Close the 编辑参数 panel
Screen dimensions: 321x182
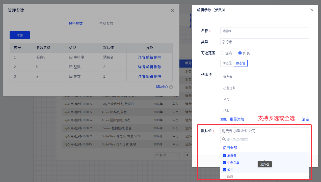312,10
